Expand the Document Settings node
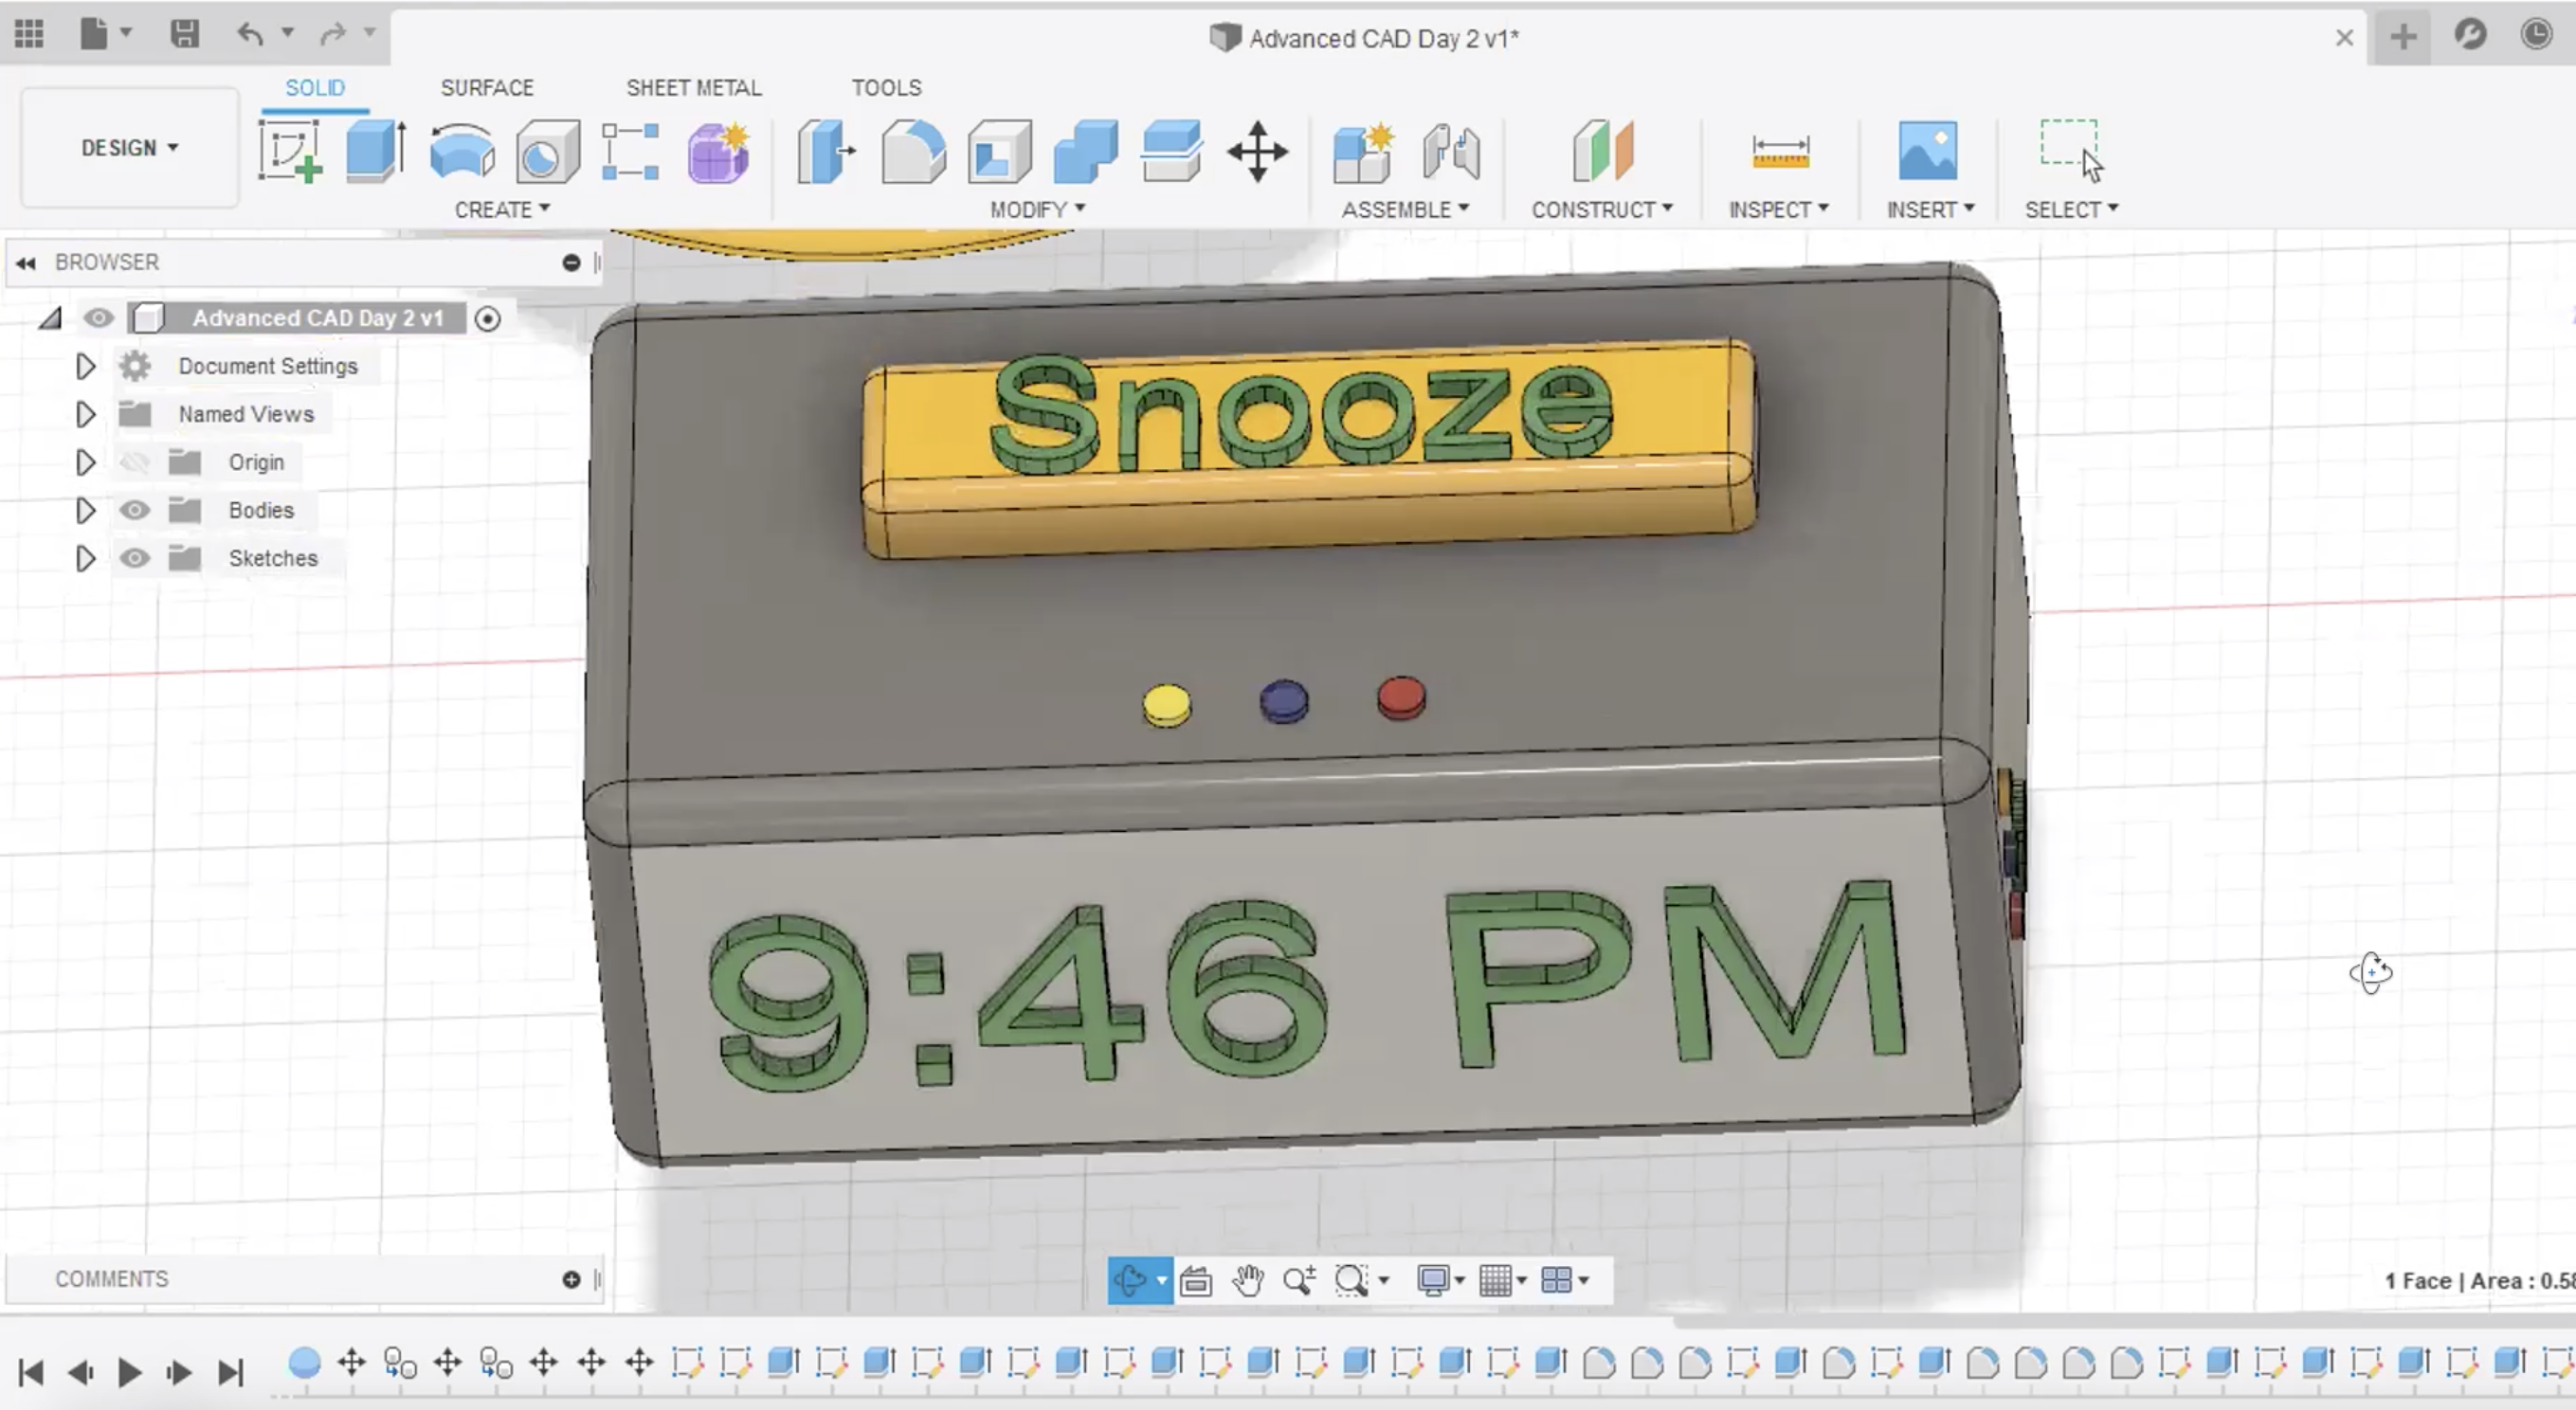Viewport: 2576px width, 1410px height. [85, 366]
